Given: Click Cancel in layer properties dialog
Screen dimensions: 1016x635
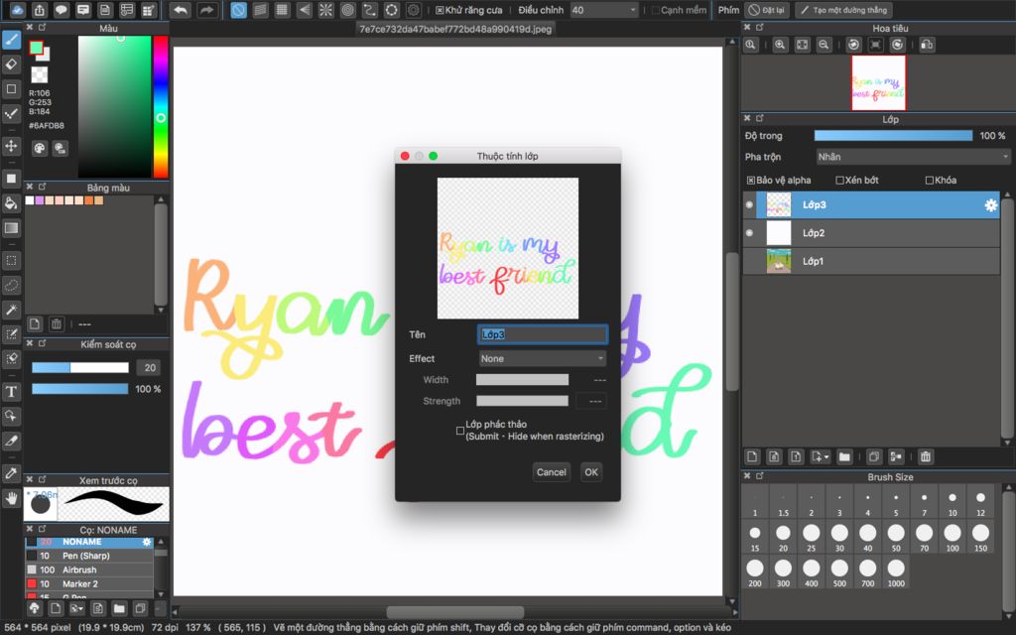Looking at the screenshot, I should pos(551,472).
